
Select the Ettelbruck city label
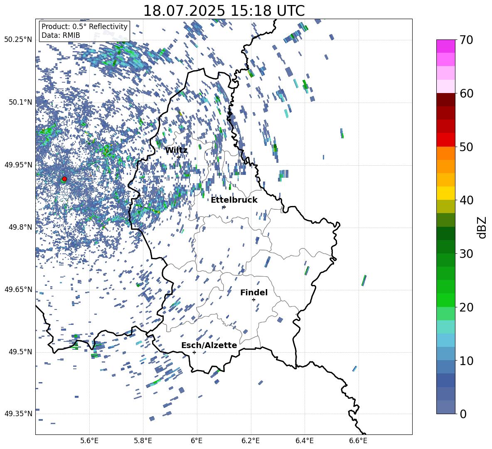coord(234,200)
